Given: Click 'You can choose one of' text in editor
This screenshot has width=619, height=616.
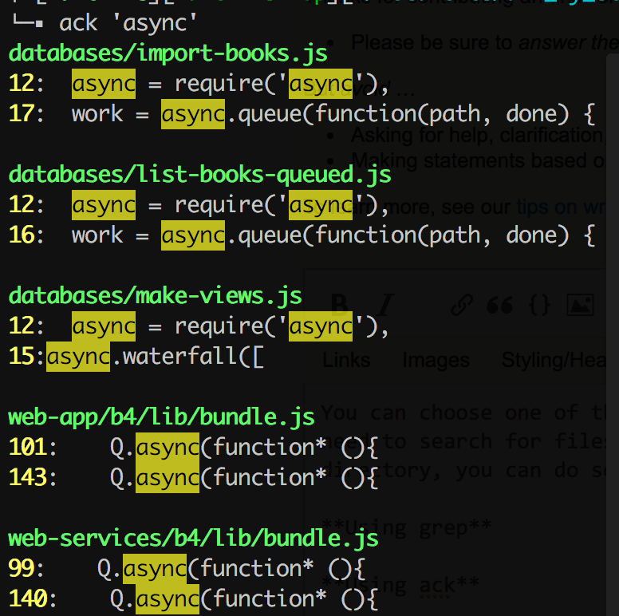Looking at the screenshot, I should [x=464, y=413].
